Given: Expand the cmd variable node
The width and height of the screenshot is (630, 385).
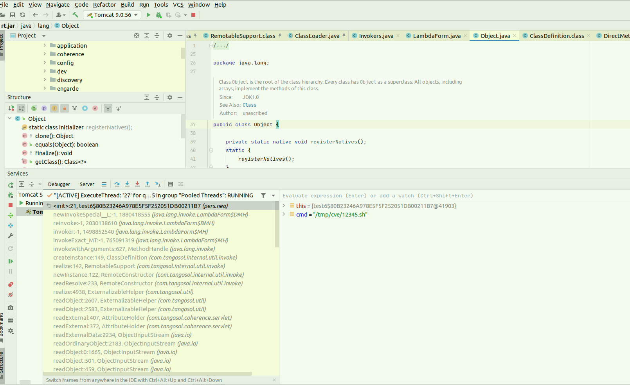Looking at the screenshot, I should click(284, 214).
